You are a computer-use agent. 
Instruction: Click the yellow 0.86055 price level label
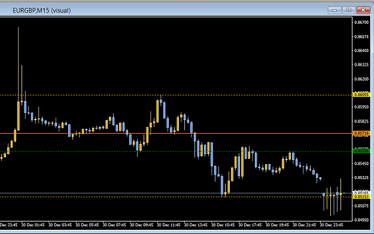361,95
